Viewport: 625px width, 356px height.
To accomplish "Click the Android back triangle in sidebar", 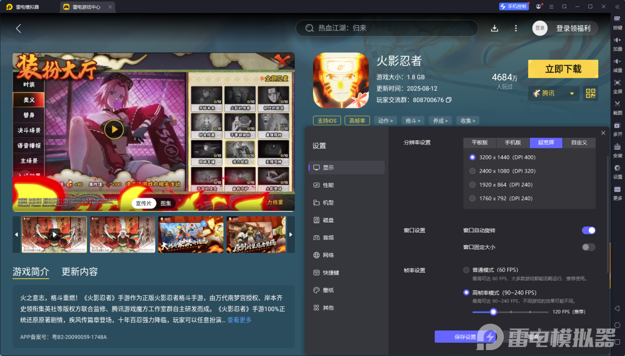I will [617, 308].
